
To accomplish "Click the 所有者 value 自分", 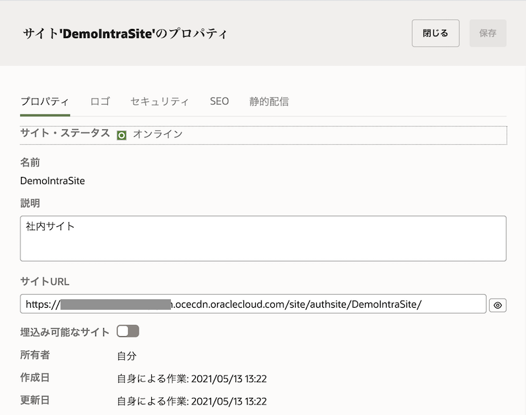I will [x=127, y=356].
